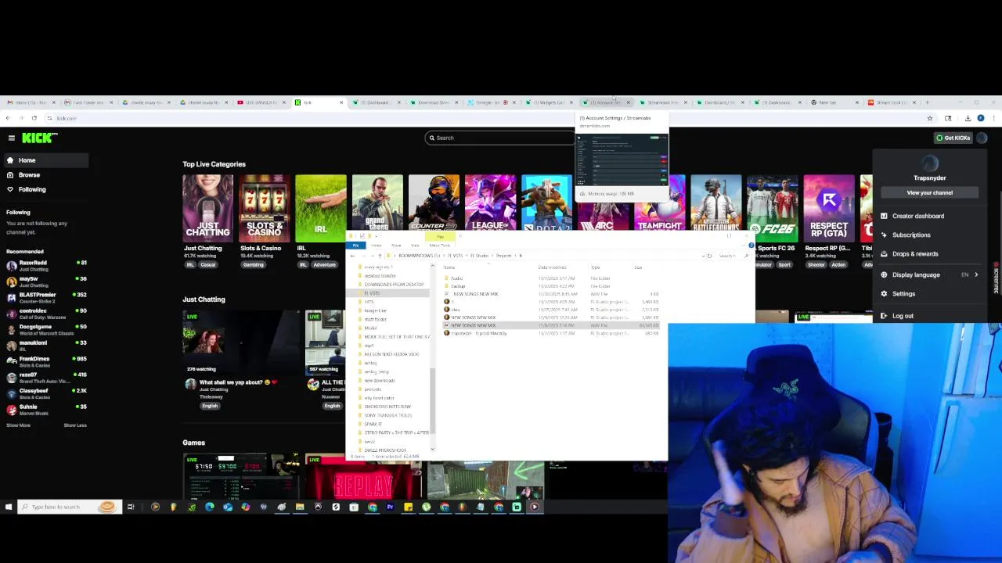Open Kick sidebar hamburger menu
The height and width of the screenshot is (563, 1002).
[x=12, y=138]
